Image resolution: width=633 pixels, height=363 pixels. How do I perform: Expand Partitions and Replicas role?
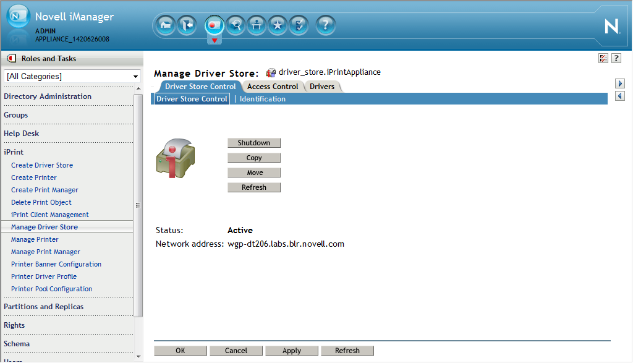coord(44,307)
